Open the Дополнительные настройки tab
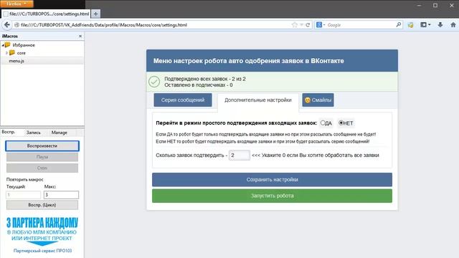 coord(258,100)
